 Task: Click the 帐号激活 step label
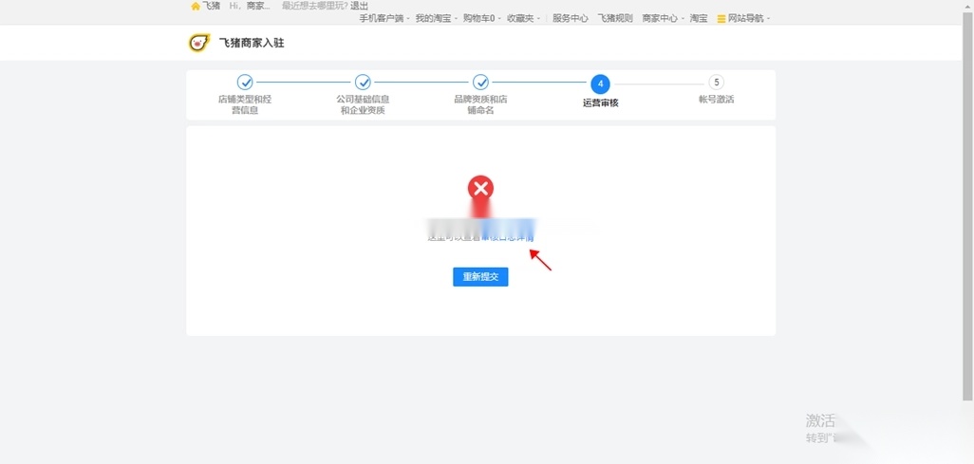tap(716, 99)
